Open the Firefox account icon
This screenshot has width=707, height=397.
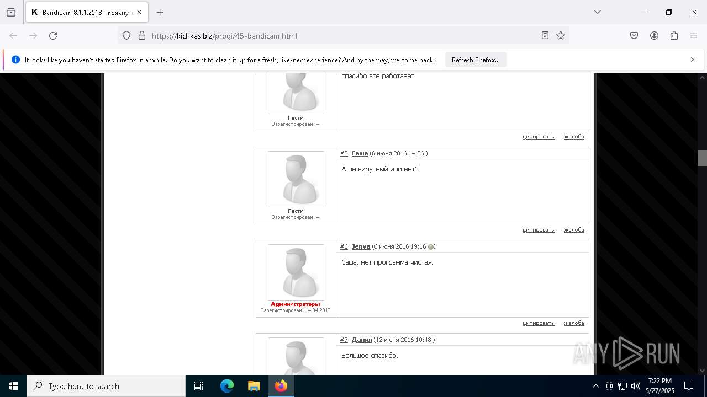click(654, 36)
